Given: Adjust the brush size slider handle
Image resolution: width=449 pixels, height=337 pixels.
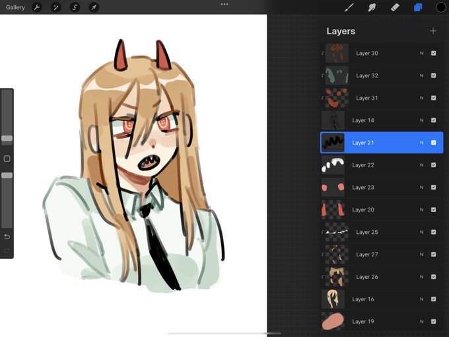Looking at the screenshot, I should pyautogui.click(x=7, y=138).
